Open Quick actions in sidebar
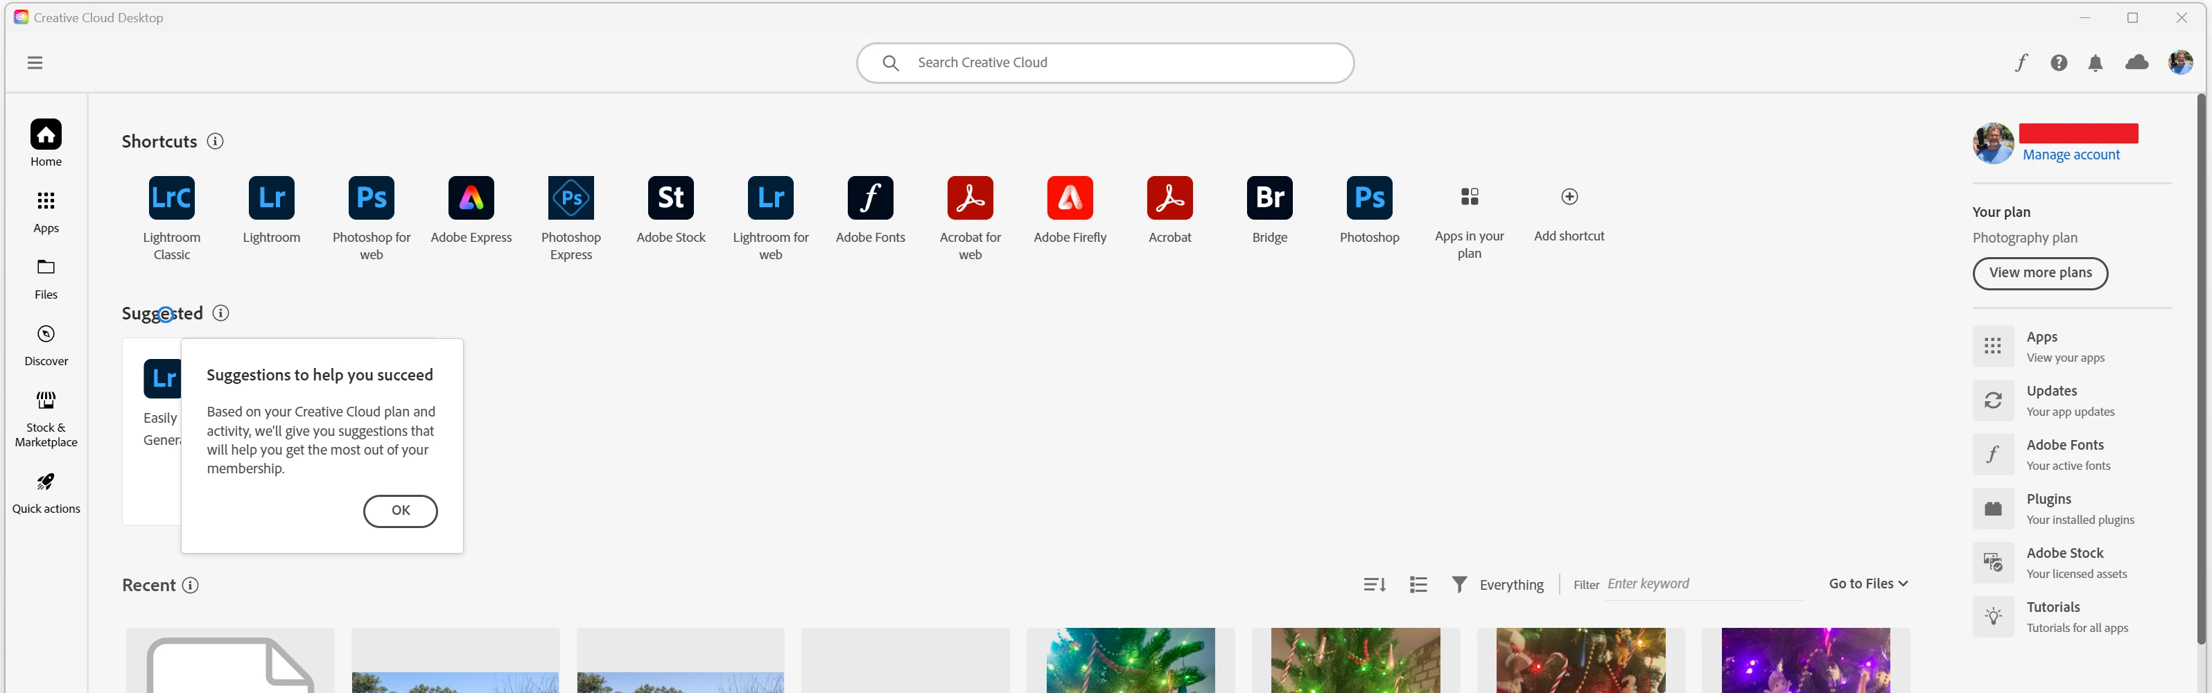 (46, 493)
